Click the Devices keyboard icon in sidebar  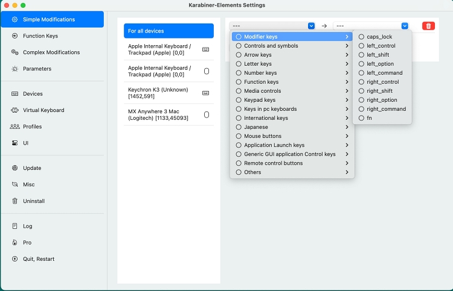pyautogui.click(x=14, y=93)
